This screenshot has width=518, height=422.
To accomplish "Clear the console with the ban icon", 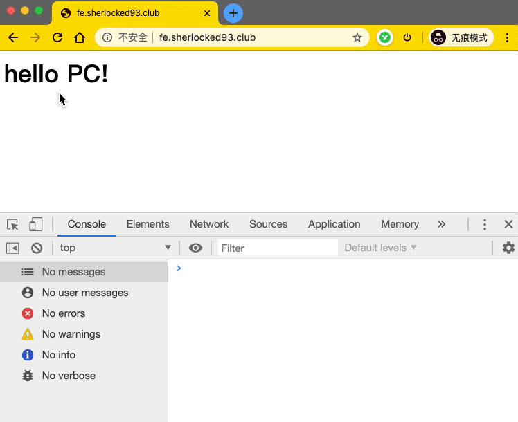I will (37, 248).
